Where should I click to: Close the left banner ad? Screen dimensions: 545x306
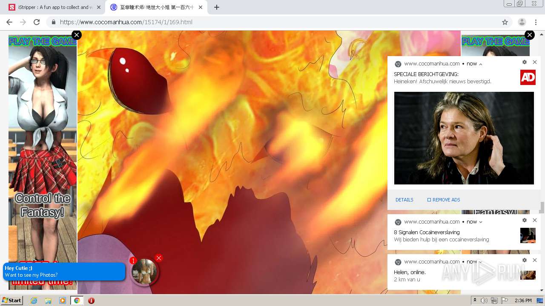77,35
